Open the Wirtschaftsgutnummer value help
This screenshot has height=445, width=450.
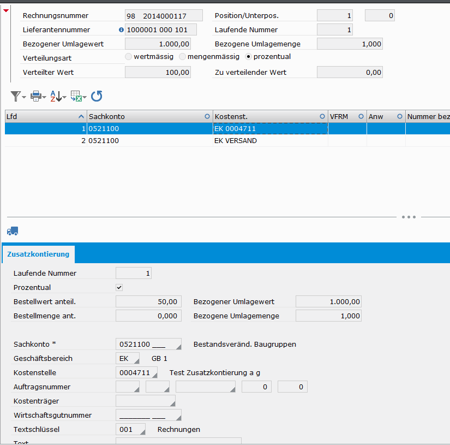point(178,418)
